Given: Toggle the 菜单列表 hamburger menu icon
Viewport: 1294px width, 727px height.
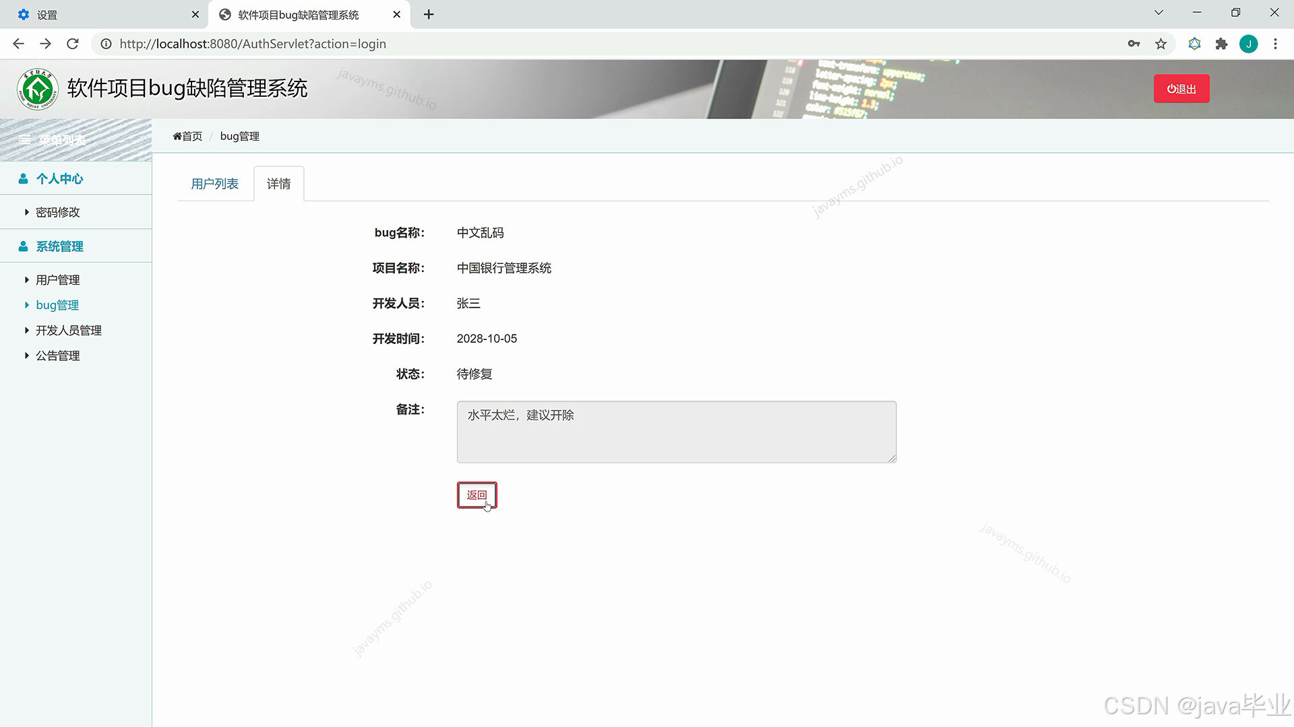Looking at the screenshot, I should 25,140.
